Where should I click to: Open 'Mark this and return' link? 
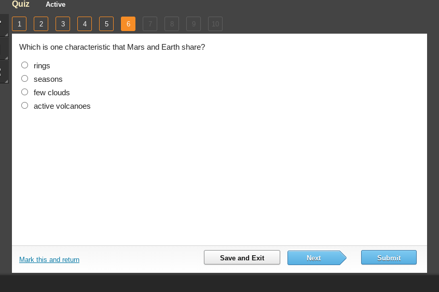click(x=49, y=259)
